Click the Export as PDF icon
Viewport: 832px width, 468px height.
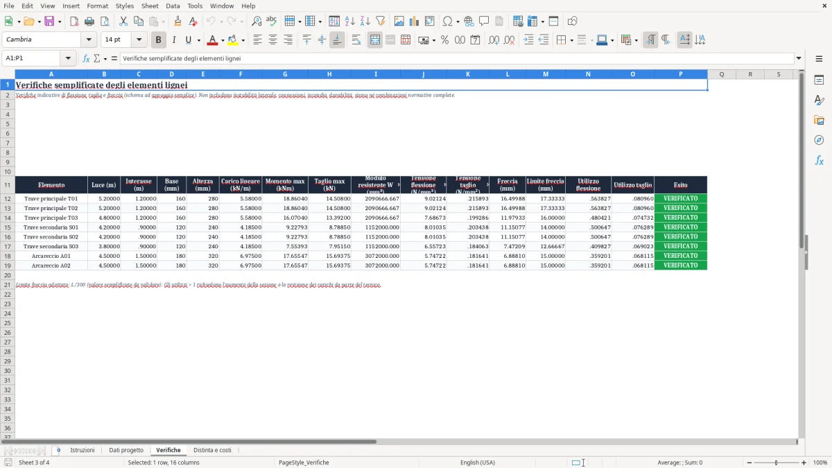point(74,21)
